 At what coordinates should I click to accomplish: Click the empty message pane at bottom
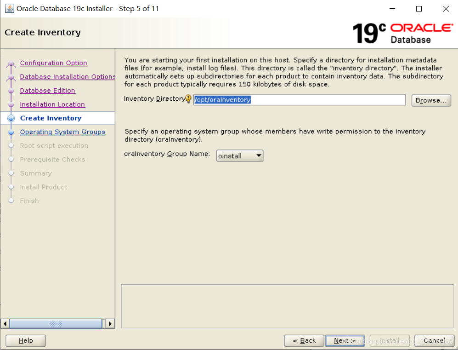287,306
